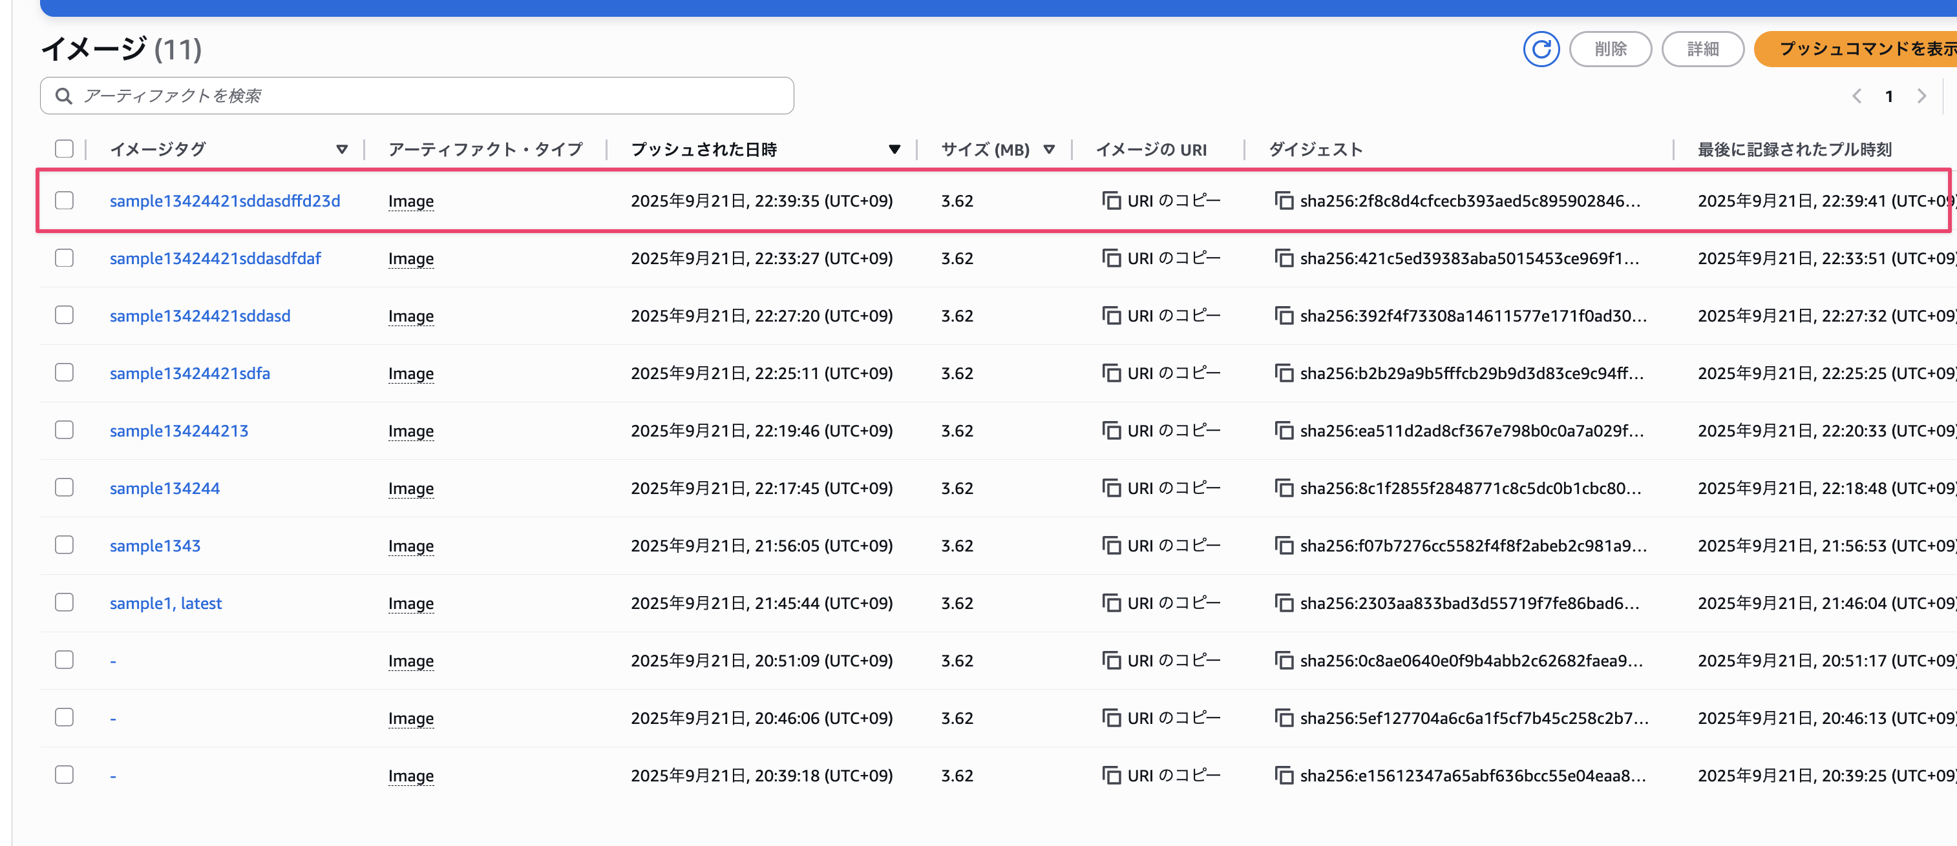1957x846 pixels.
Task: Open sample13424421sdfa image tag link
Action: pos(190,373)
